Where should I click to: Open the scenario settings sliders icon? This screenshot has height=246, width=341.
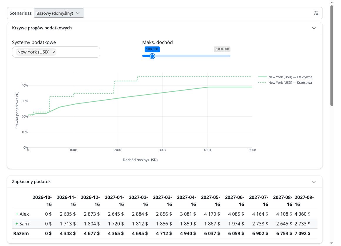pyautogui.click(x=316, y=13)
